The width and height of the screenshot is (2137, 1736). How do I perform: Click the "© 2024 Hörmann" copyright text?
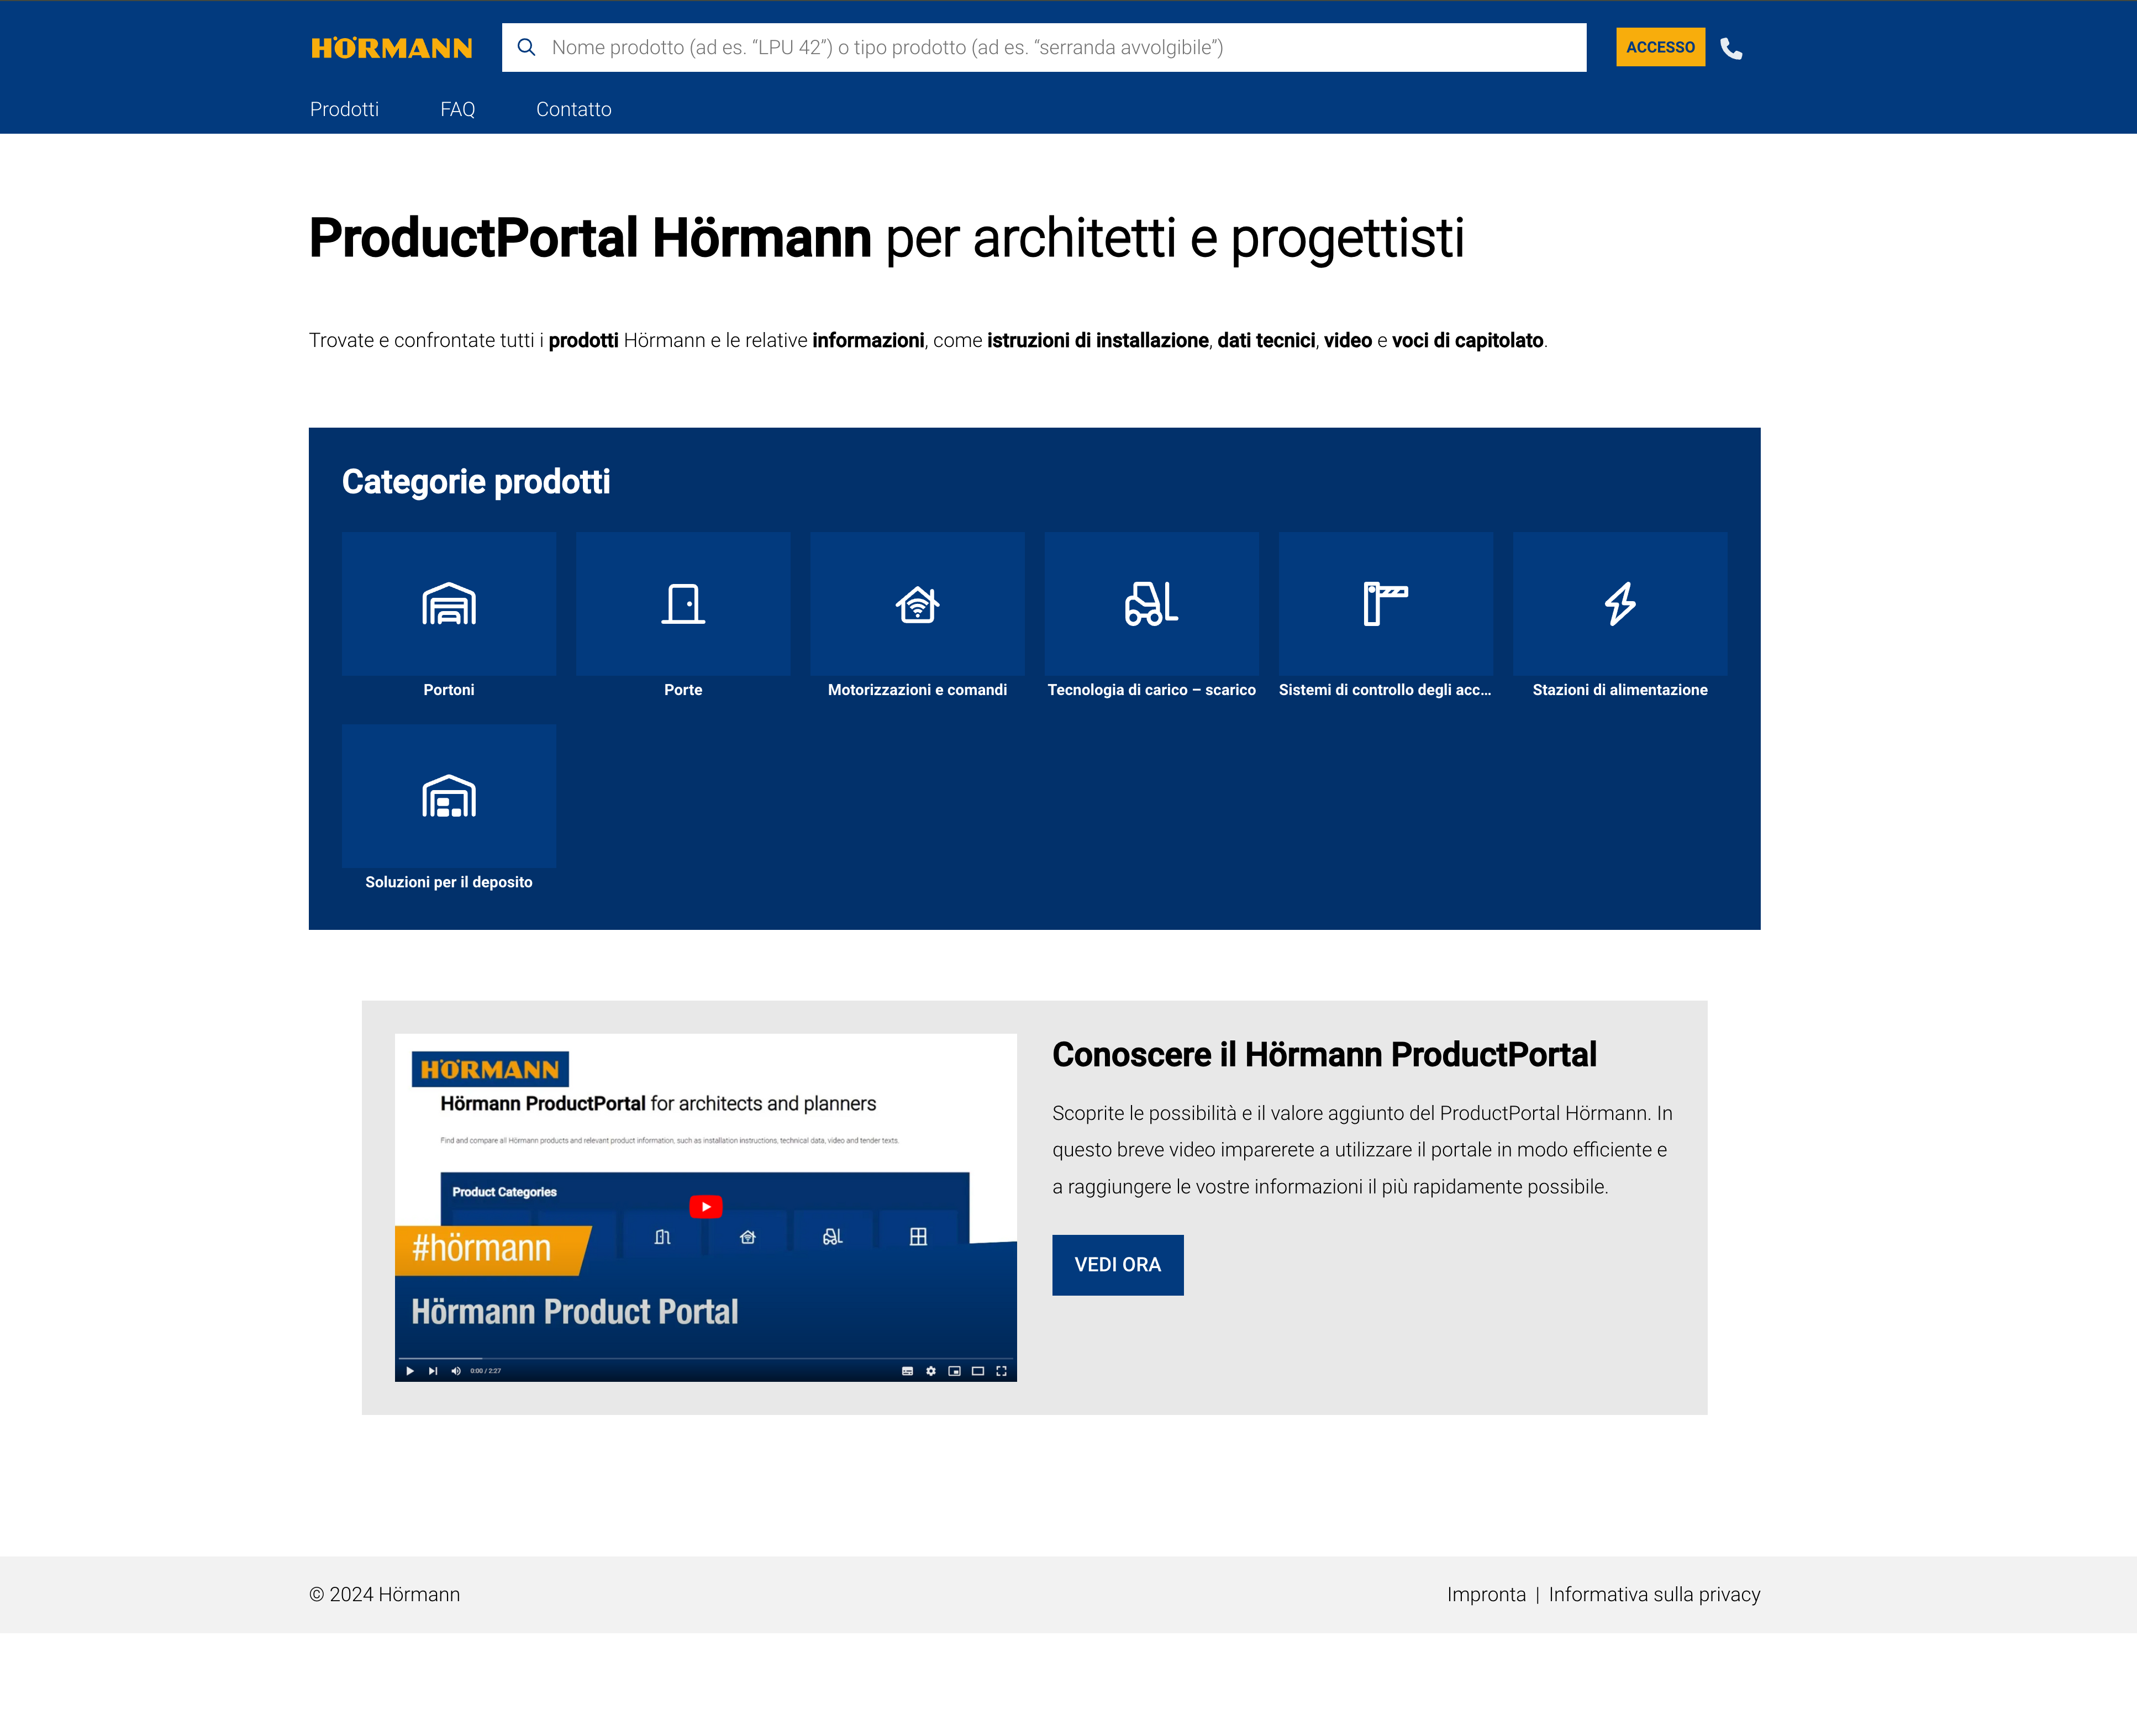pyautogui.click(x=385, y=1594)
